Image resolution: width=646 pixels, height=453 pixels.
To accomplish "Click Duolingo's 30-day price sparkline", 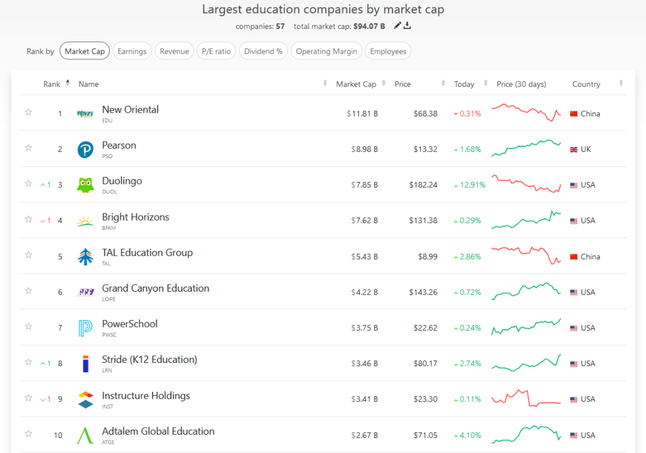I will click(x=526, y=185).
